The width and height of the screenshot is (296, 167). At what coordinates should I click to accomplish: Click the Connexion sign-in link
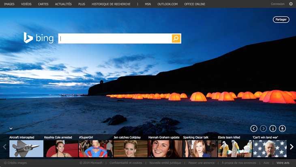click(278, 4)
